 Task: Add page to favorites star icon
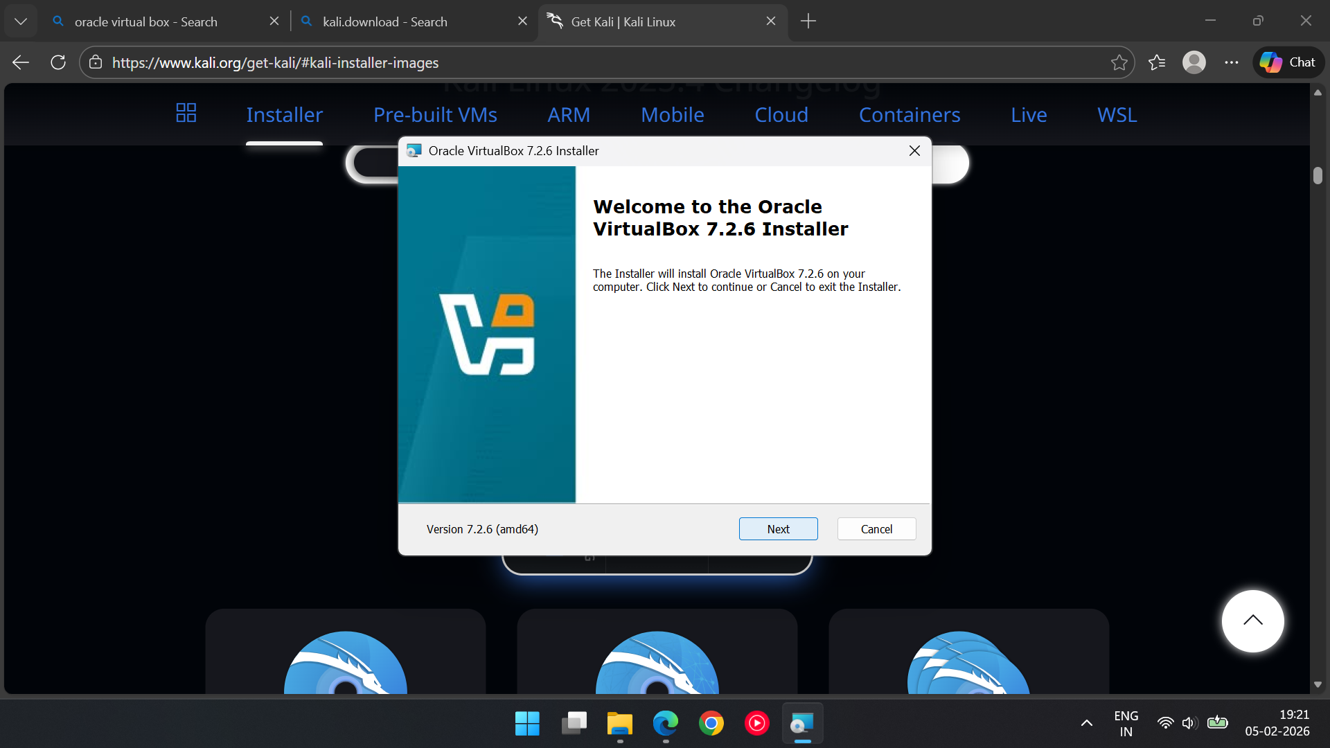click(x=1119, y=62)
